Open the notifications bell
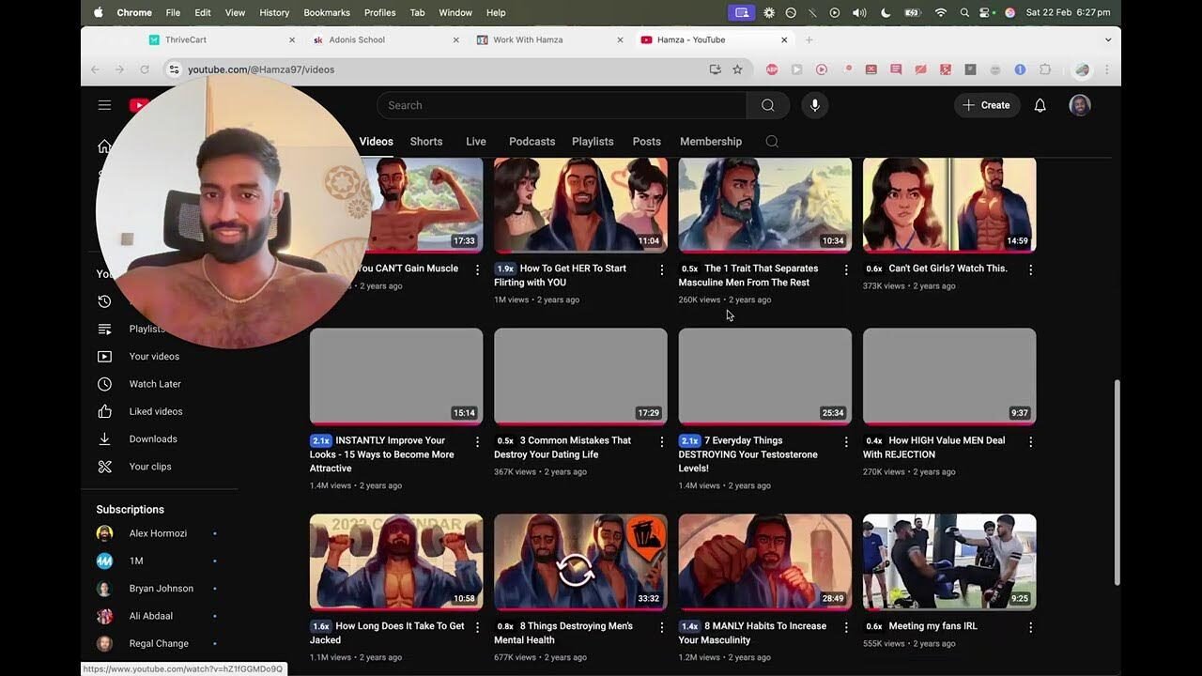Image resolution: width=1202 pixels, height=676 pixels. pyautogui.click(x=1040, y=105)
